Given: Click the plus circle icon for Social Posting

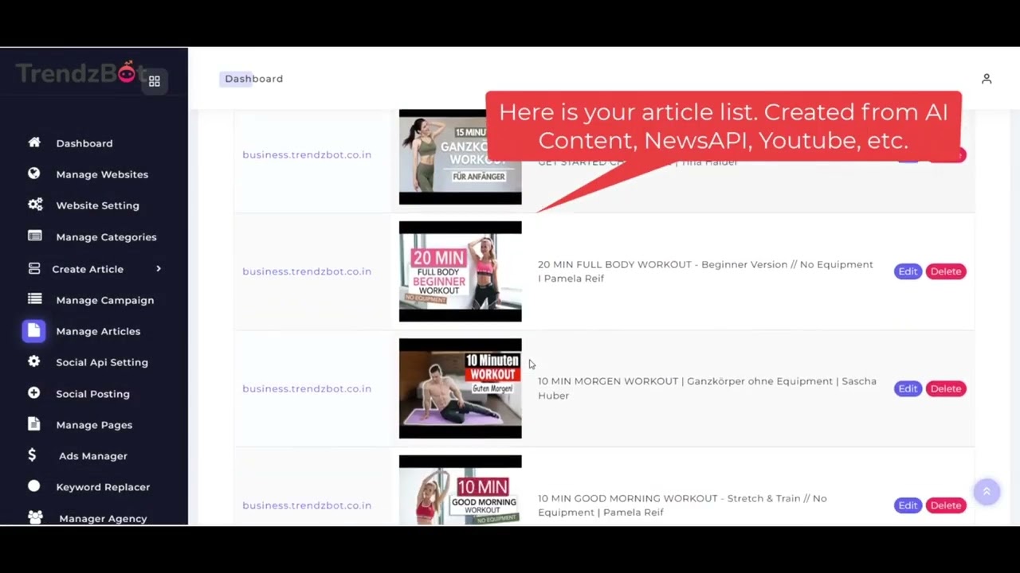Looking at the screenshot, I should 34,393.
